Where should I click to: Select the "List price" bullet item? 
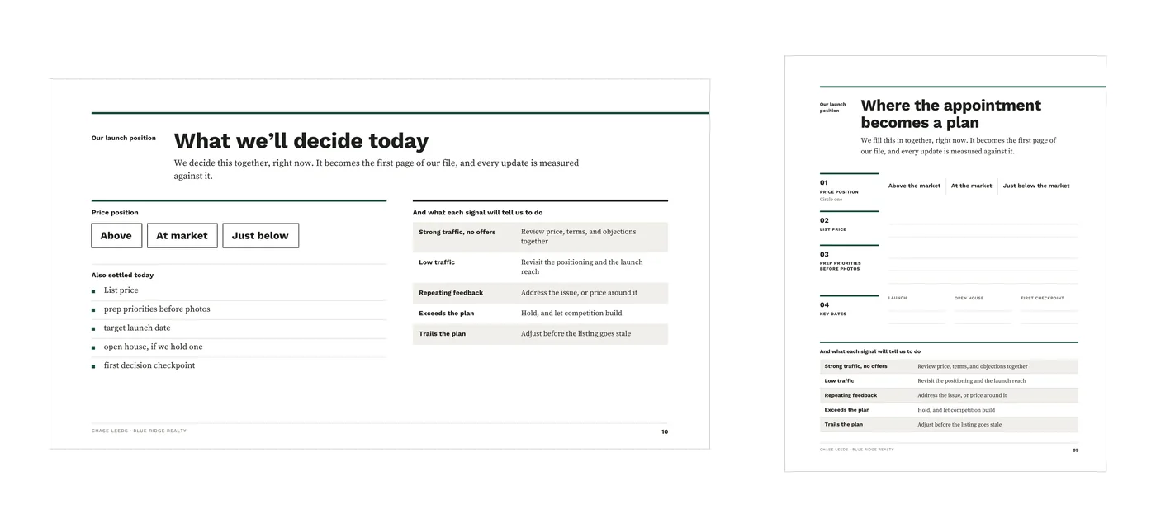tap(121, 290)
